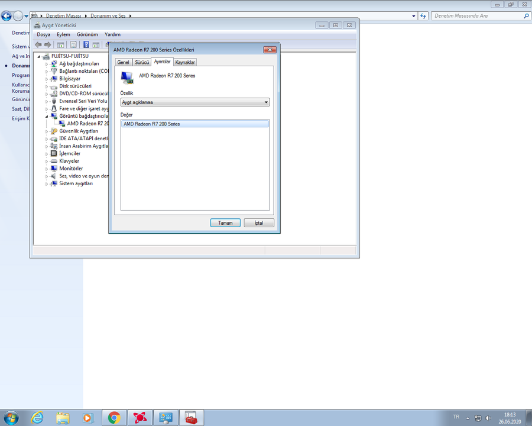Open Windows Explorer folder on the taskbar
This screenshot has height=426, width=532.
tap(63, 418)
